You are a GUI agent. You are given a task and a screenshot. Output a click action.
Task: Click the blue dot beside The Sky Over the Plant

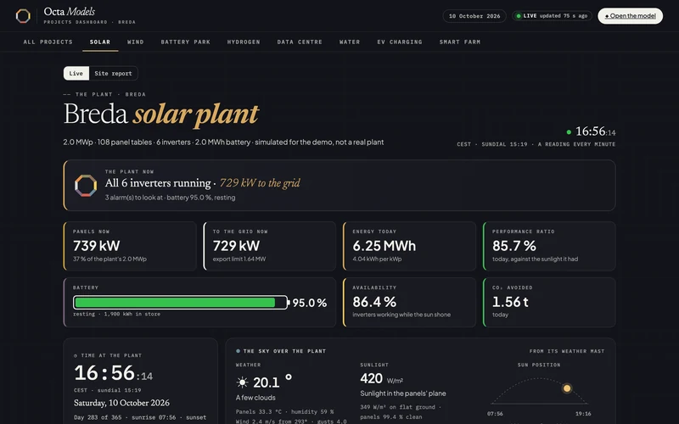coord(238,351)
